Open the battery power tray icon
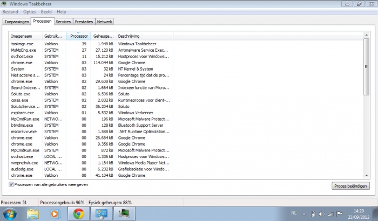378x221 pixels. (313, 214)
